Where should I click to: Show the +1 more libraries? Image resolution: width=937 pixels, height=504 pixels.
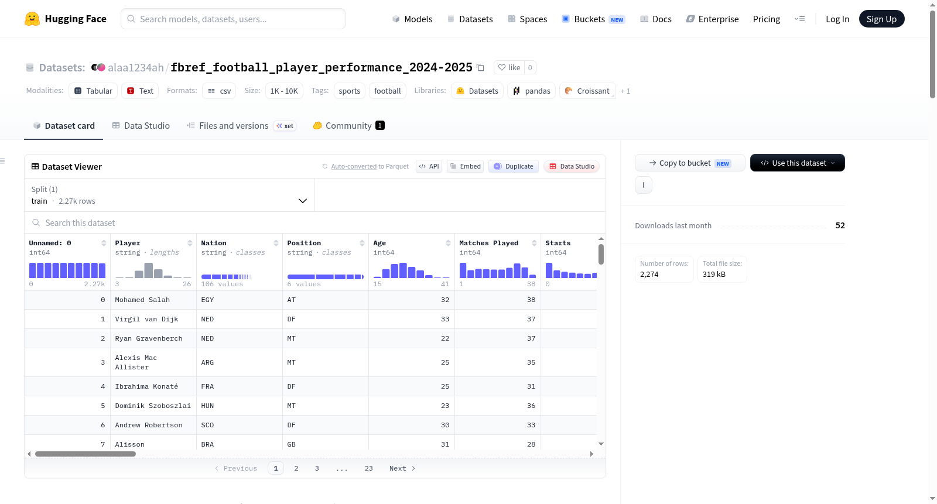click(625, 91)
